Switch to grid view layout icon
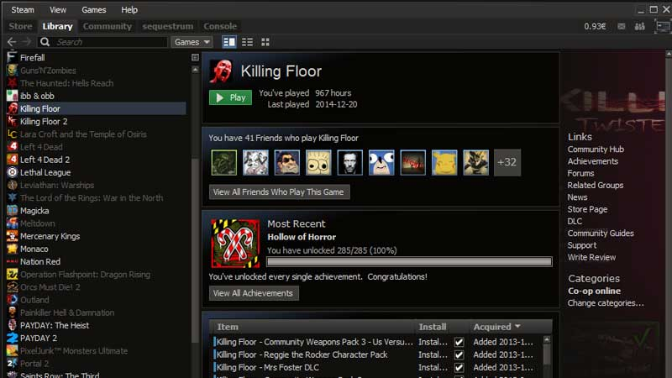672x378 pixels. 265,42
